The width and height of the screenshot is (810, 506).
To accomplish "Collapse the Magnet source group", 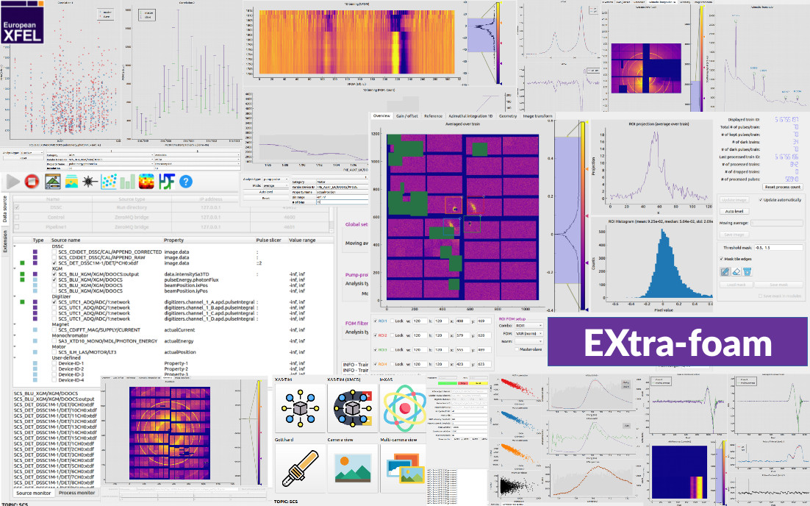I will tap(15, 324).
